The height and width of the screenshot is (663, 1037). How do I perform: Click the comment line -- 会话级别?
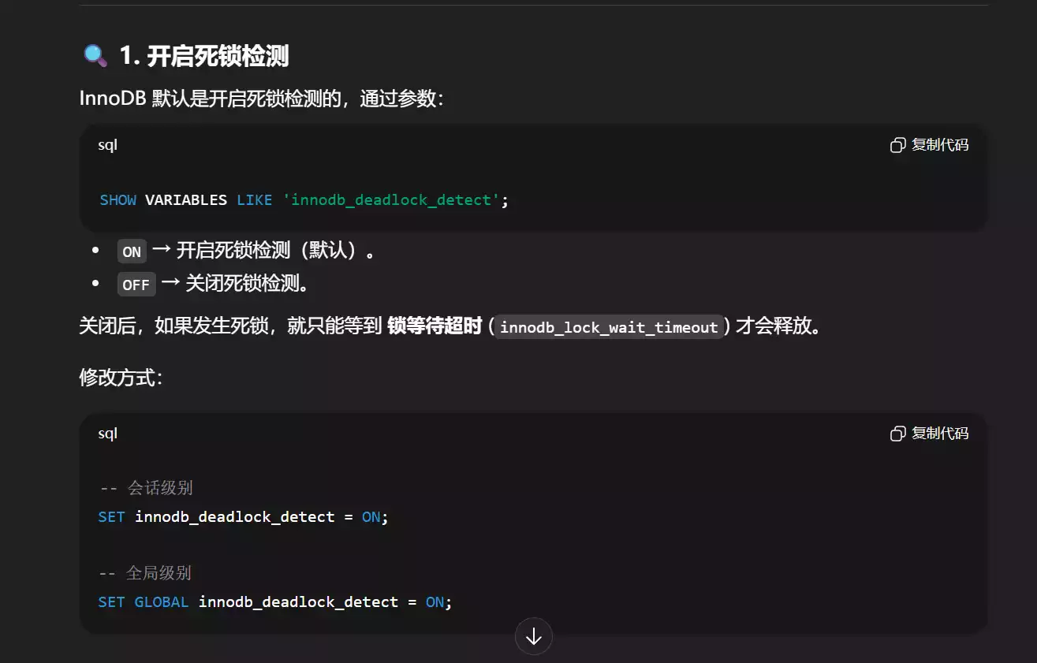146,488
